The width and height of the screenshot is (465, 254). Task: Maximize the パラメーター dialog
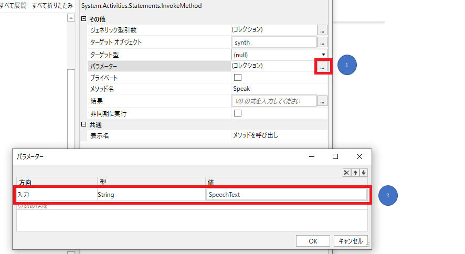click(335, 156)
